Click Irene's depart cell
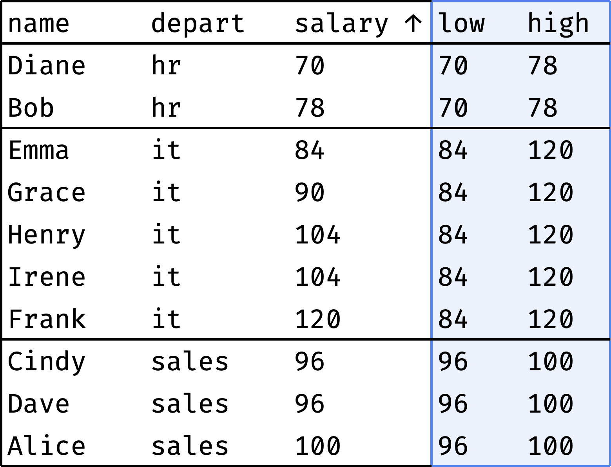Screen dimensions: 611x467 click(166, 277)
